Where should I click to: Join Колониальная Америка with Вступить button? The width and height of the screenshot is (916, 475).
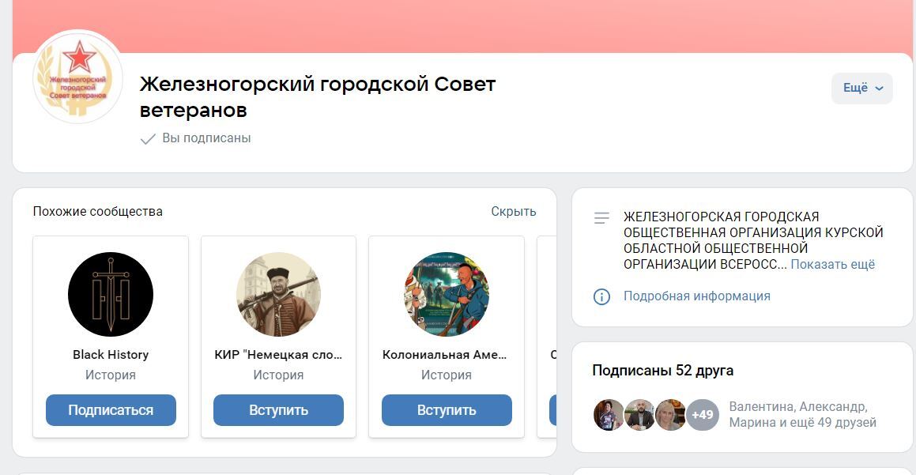(447, 410)
